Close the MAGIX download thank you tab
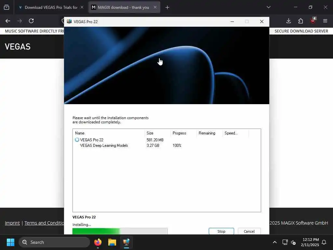This screenshot has height=250, width=333. coord(155,7)
